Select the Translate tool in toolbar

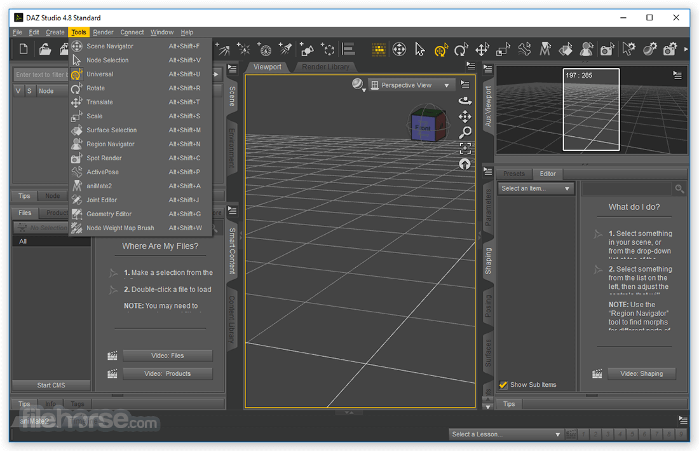(482, 49)
